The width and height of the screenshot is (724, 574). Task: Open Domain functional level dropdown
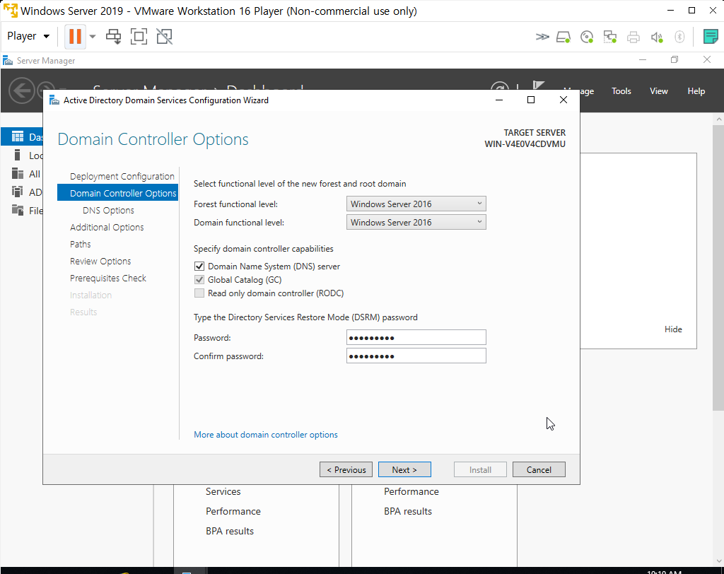(x=416, y=222)
